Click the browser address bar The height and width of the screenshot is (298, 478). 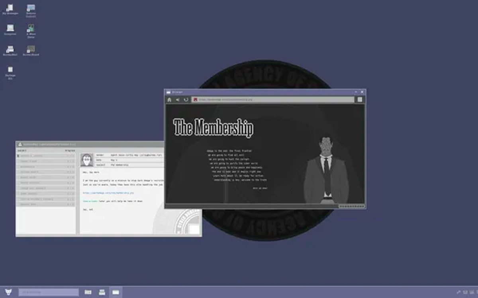[x=273, y=100]
